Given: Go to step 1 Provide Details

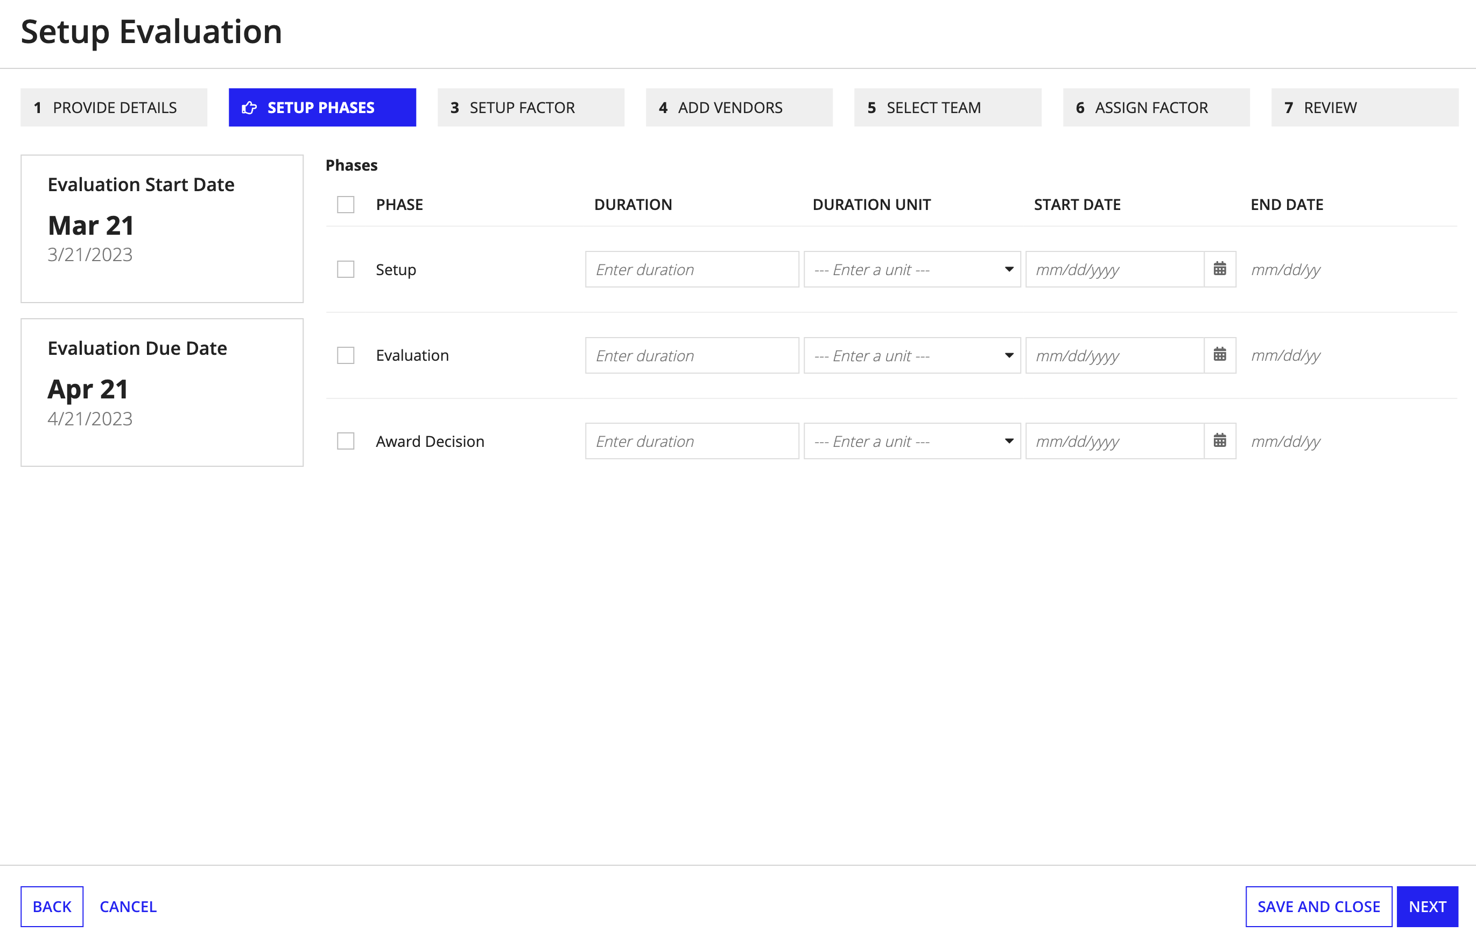Looking at the screenshot, I should tap(114, 107).
